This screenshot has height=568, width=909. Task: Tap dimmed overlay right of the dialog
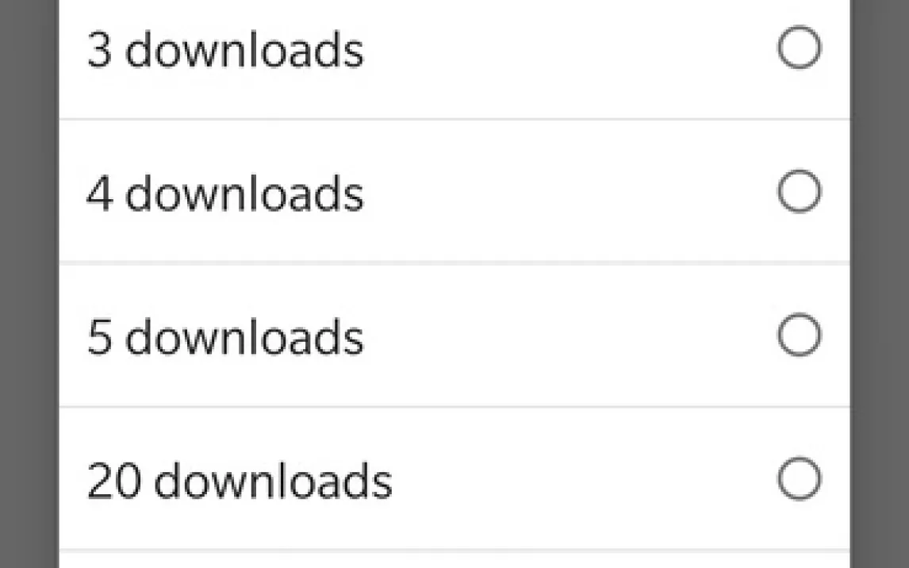[880, 284]
